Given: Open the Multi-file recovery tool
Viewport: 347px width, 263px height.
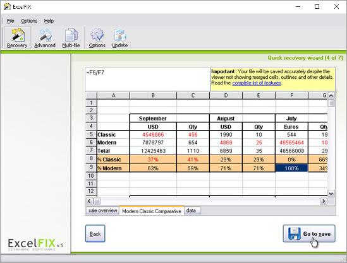Looking at the screenshot, I should click(71, 38).
